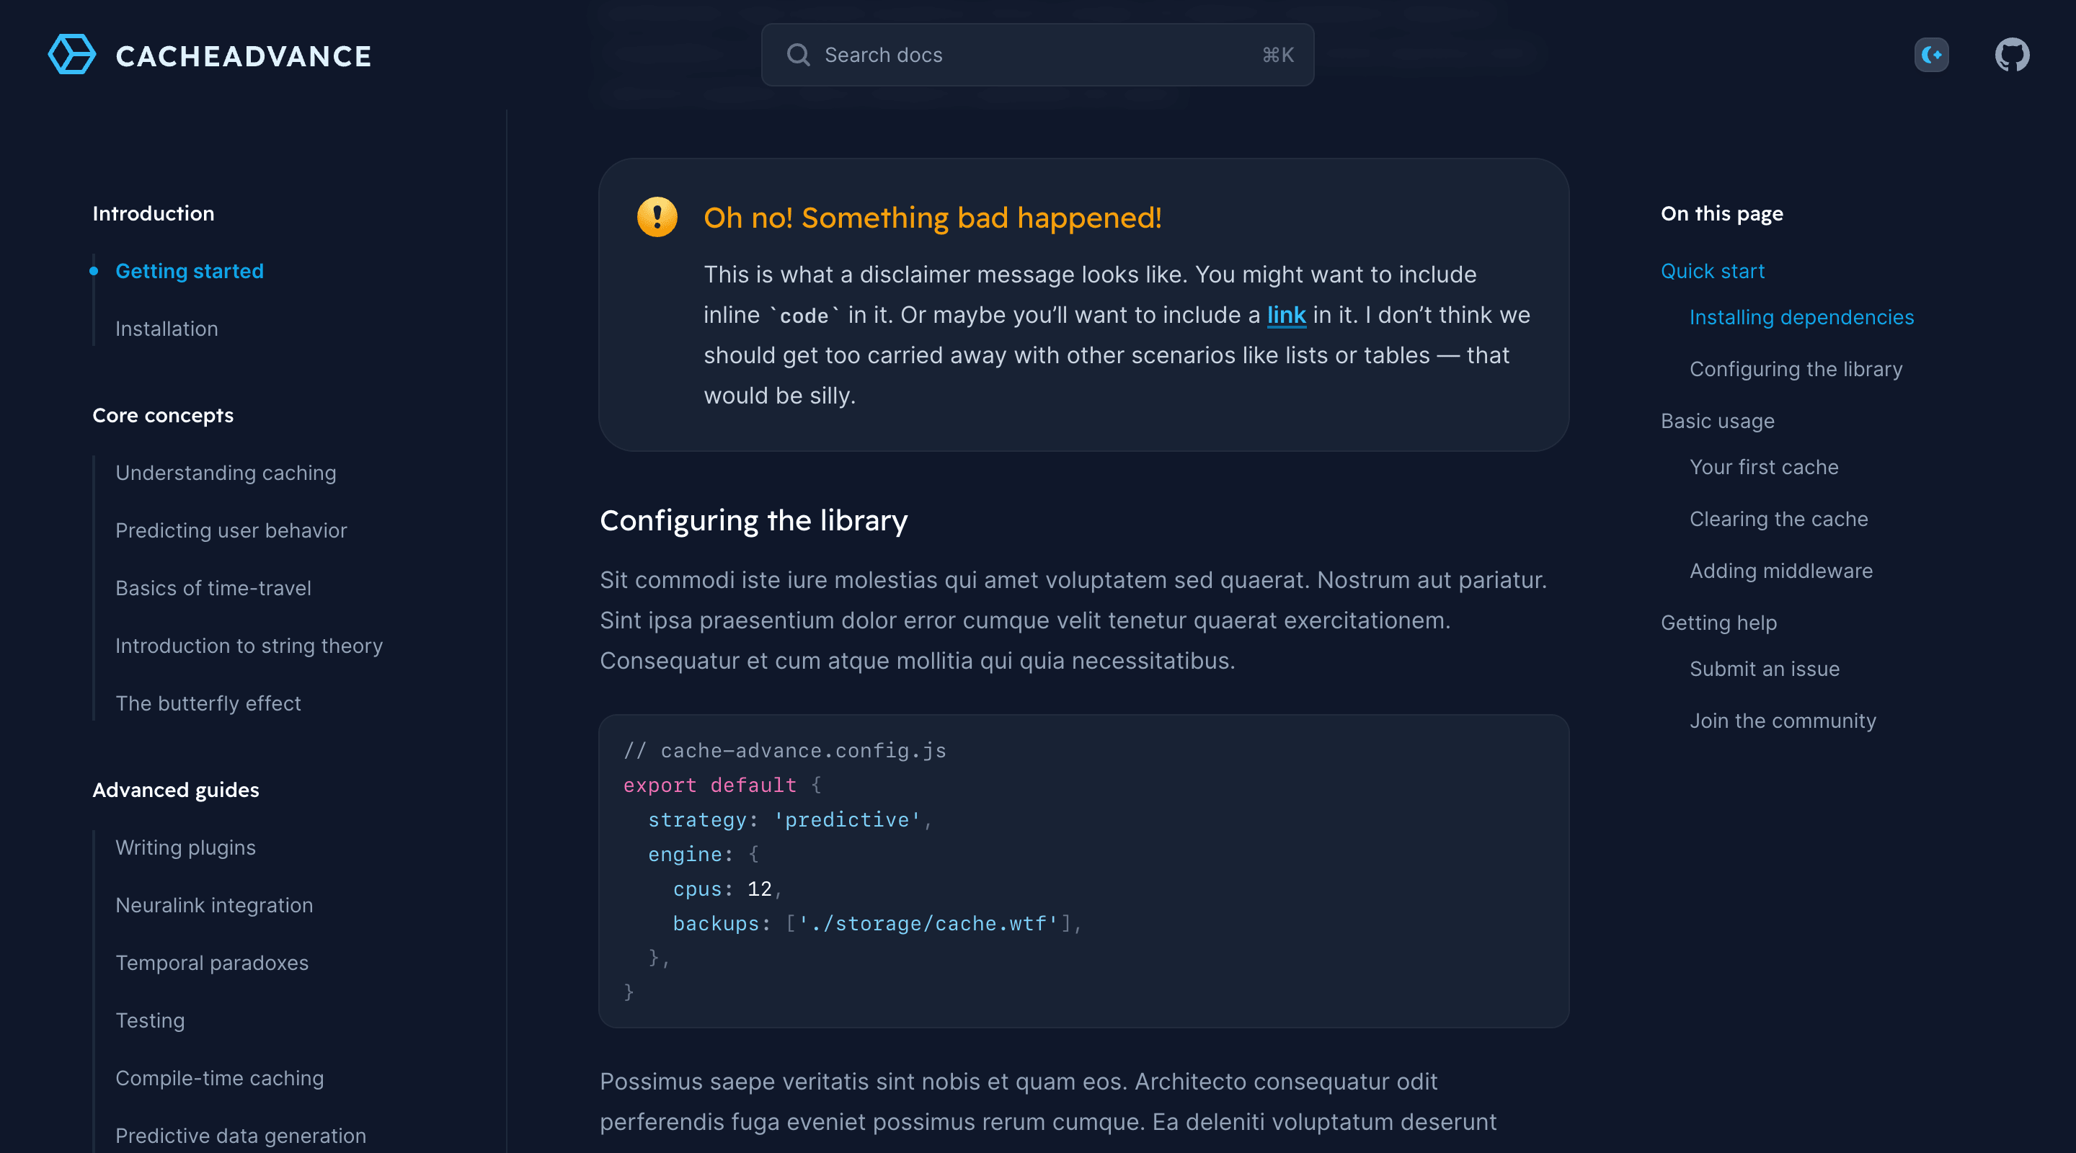Select 'Understanding caching' tree item
The height and width of the screenshot is (1153, 2076).
[226, 473]
